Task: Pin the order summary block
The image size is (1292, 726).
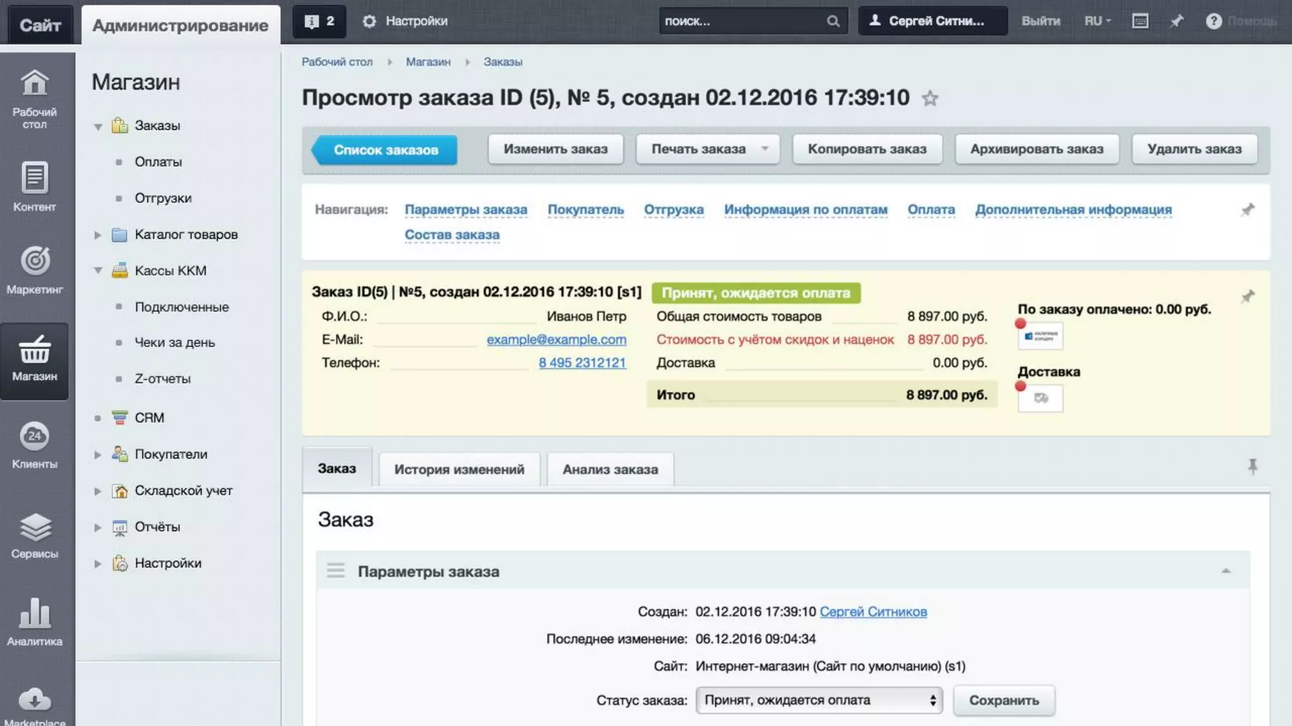Action: [x=1247, y=296]
